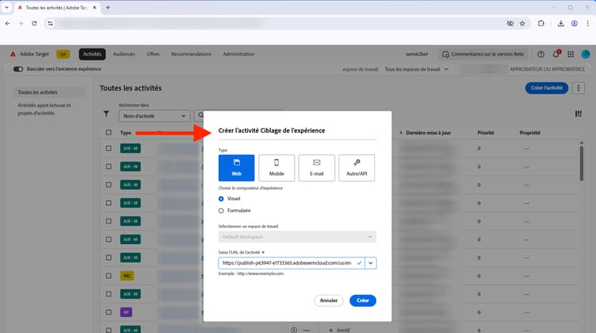This screenshot has width=596, height=333.
Task: Check the REC row checkbox
Action: click(109, 276)
